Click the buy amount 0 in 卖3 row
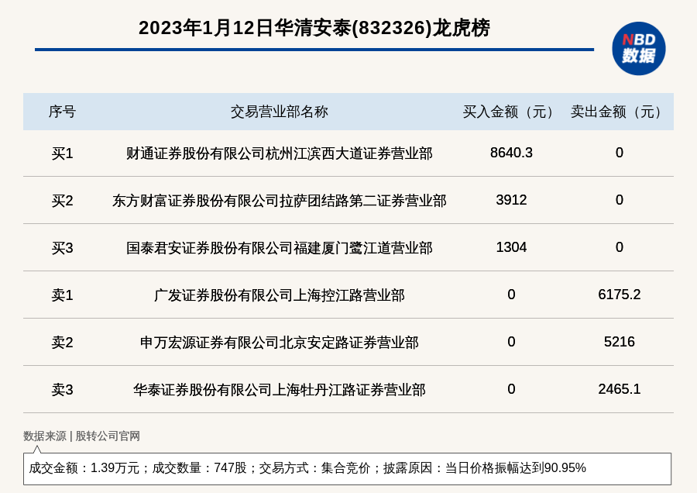The width and height of the screenshot is (697, 493). point(511,388)
